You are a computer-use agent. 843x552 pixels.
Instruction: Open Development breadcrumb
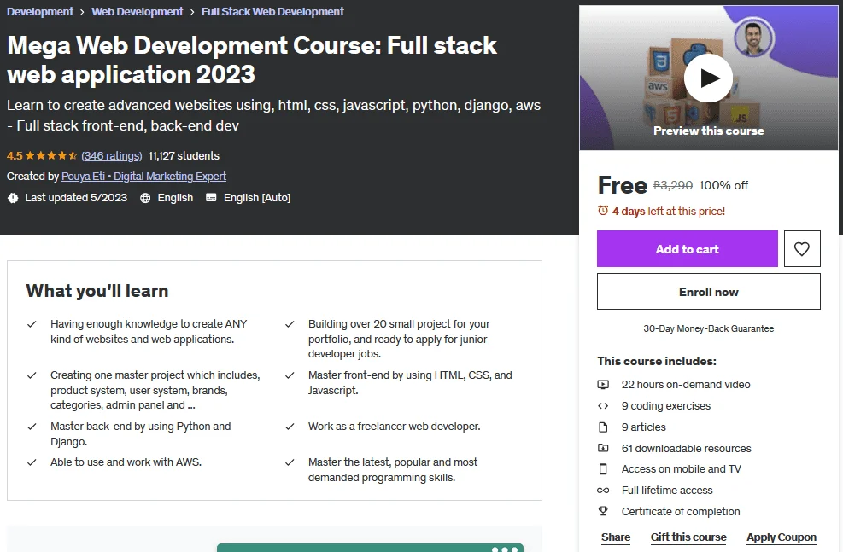[40, 11]
